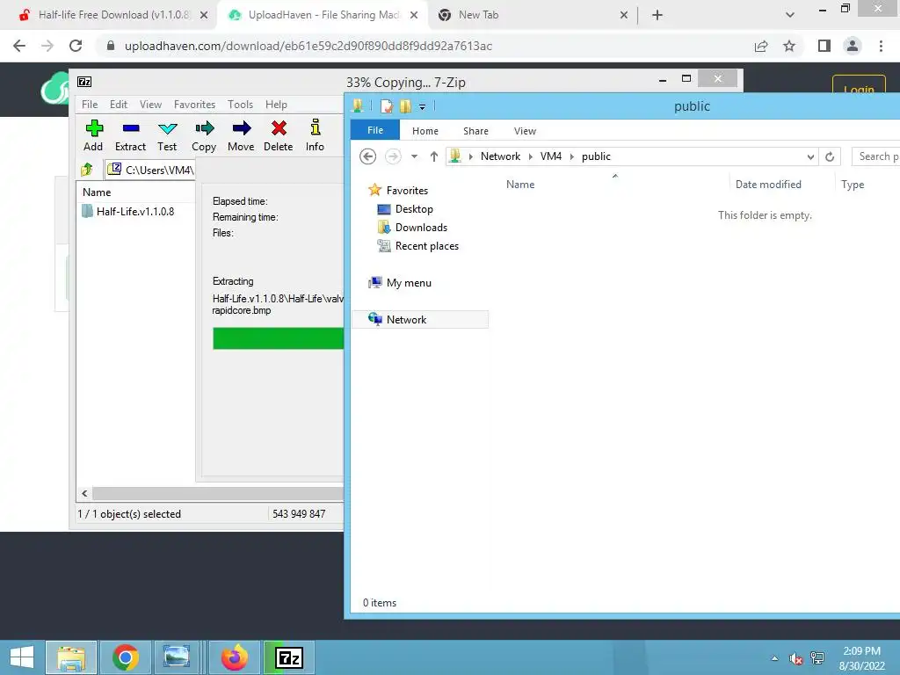900x675 pixels.
Task: Open Windows Start button
Action: (x=22, y=657)
